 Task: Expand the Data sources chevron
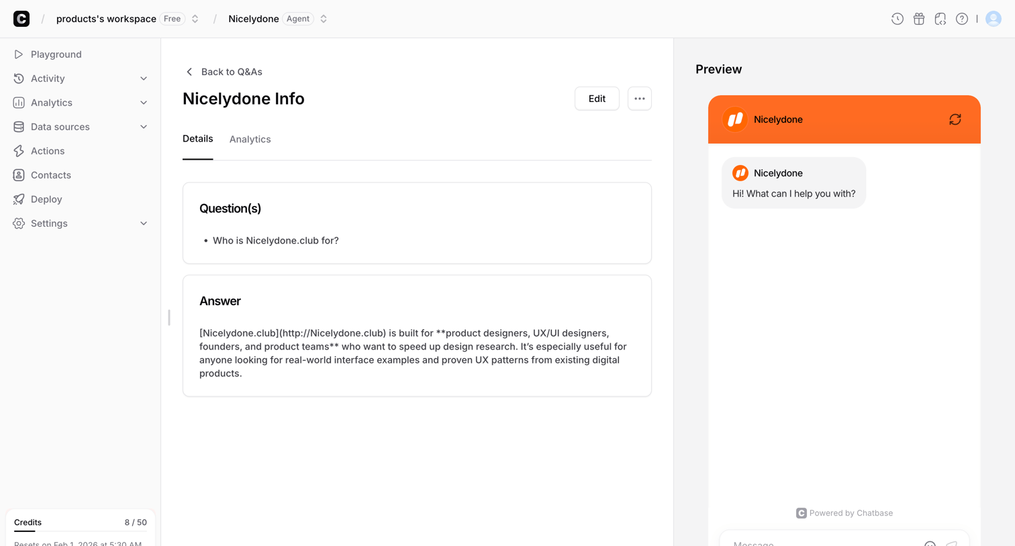[143, 127]
